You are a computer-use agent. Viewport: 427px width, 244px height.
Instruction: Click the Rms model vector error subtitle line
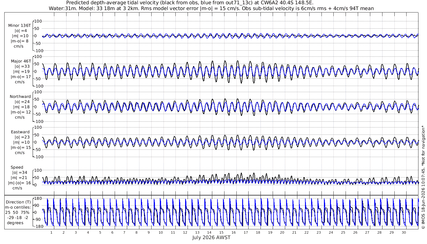click(x=211, y=8)
